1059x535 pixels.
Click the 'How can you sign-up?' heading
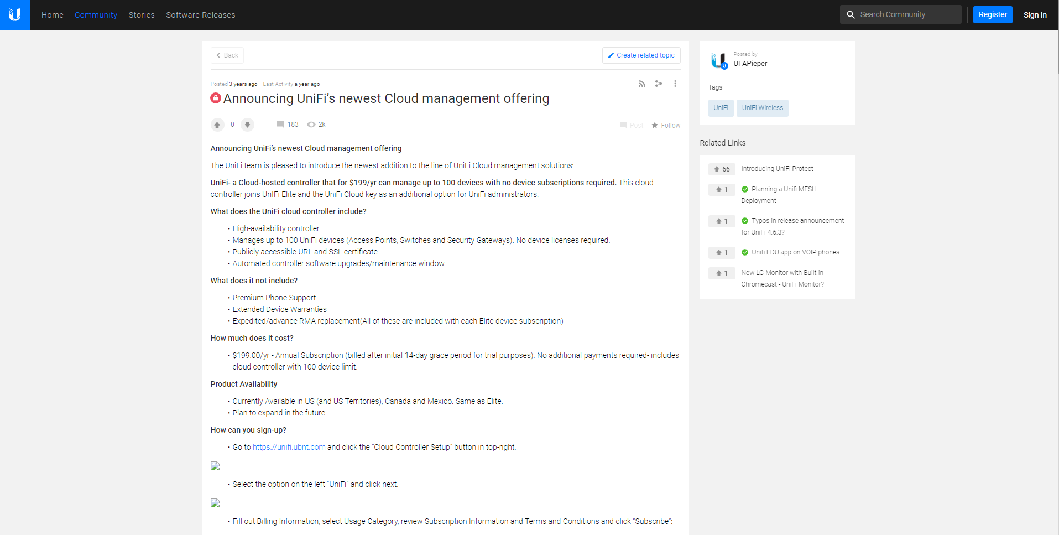click(248, 430)
